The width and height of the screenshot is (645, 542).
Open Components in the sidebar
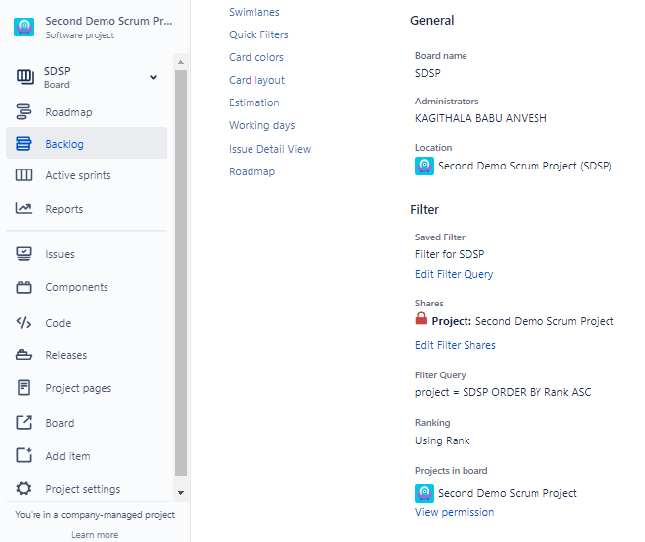tap(77, 287)
